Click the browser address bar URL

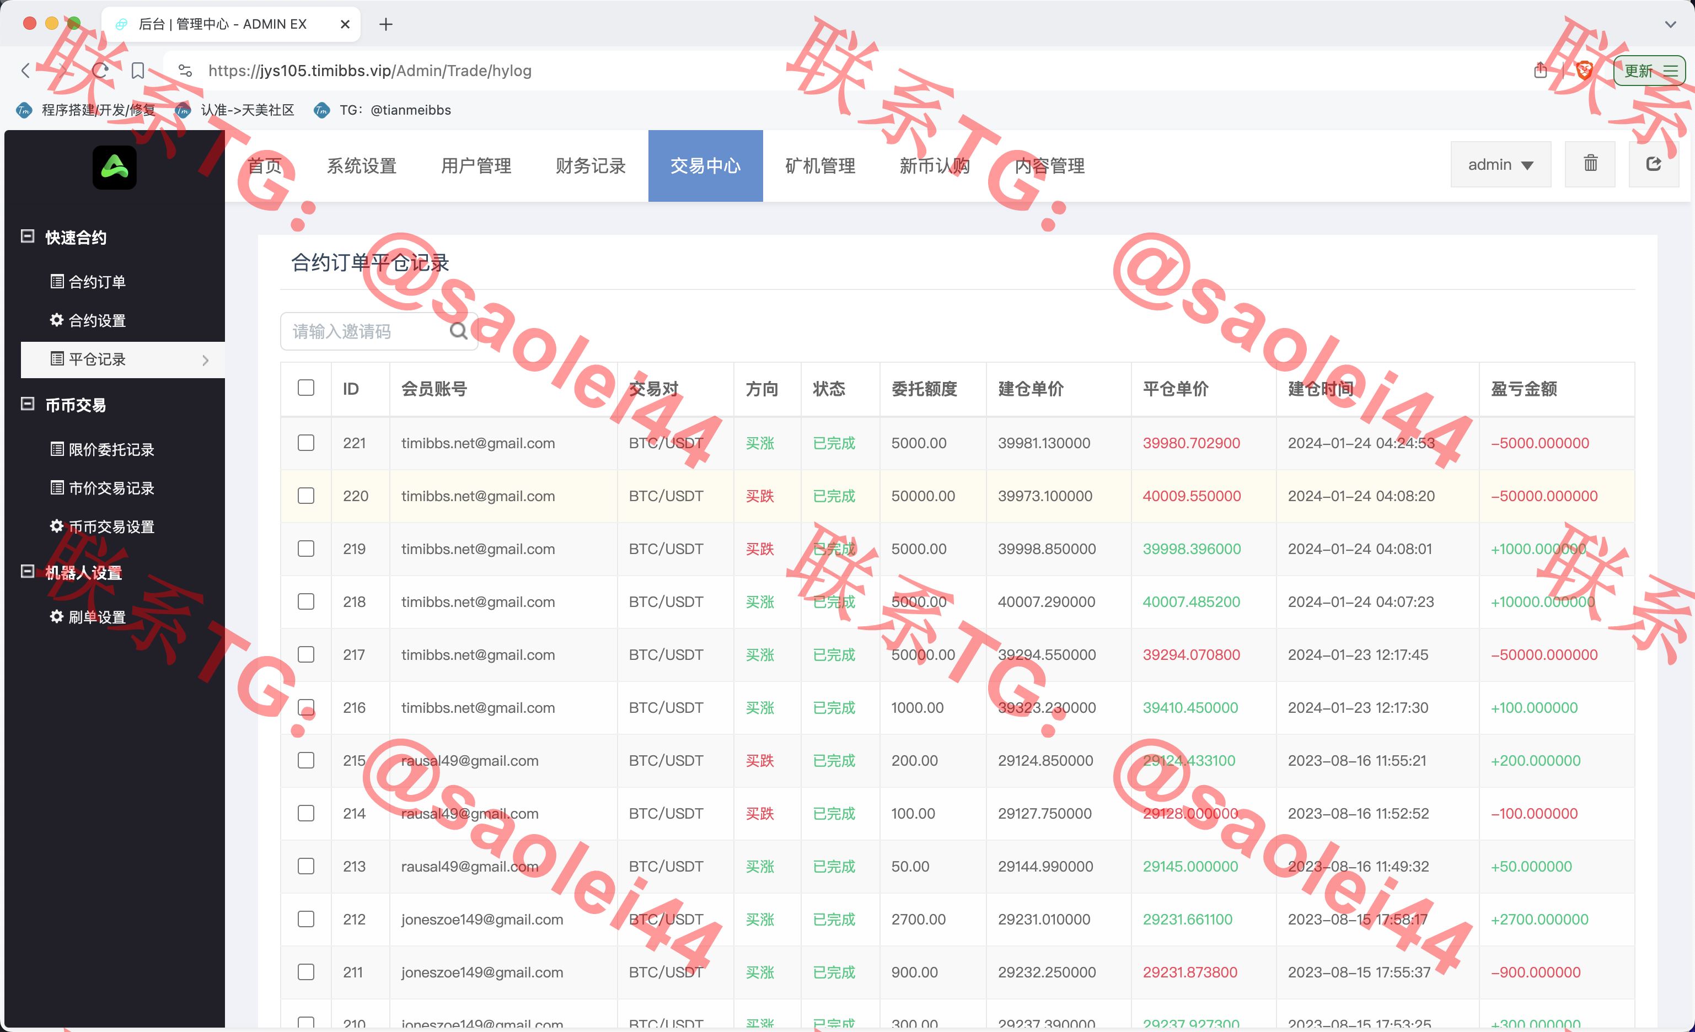370,71
